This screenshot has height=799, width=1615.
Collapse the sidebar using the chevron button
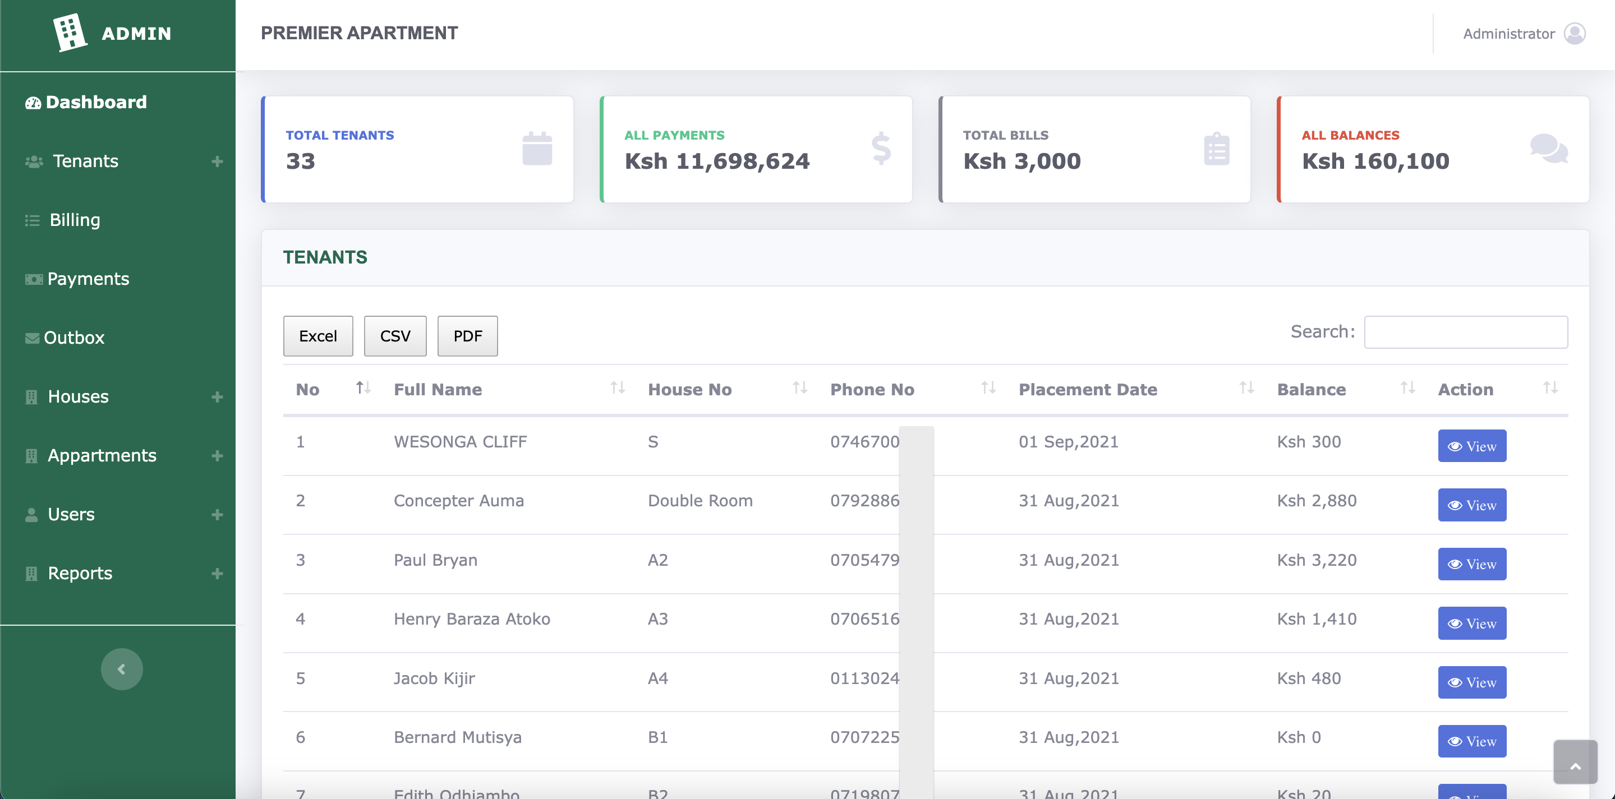pyautogui.click(x=122, y=669)
